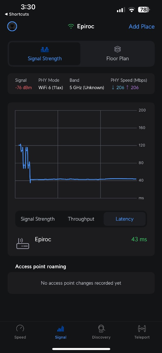
Task: Tap the 43 ms latency value
Action: tap(139, 239)
